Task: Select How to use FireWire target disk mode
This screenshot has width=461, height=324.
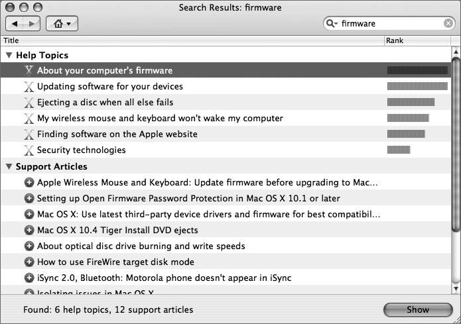Action: pos(226,262)
